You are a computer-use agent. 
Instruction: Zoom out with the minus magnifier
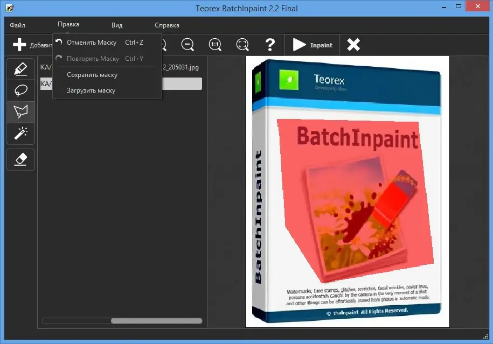click(188, 45)
